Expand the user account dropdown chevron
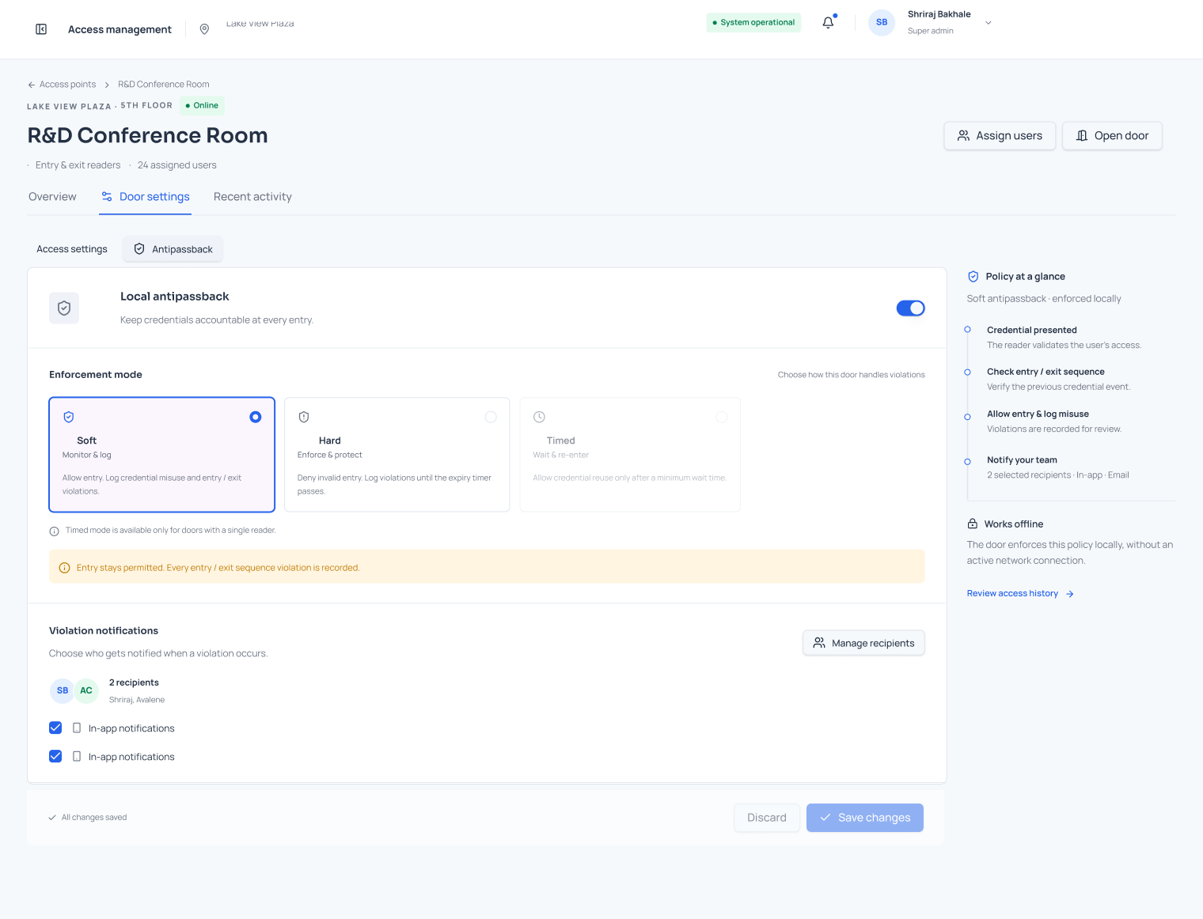 click(x=989, y=23)
